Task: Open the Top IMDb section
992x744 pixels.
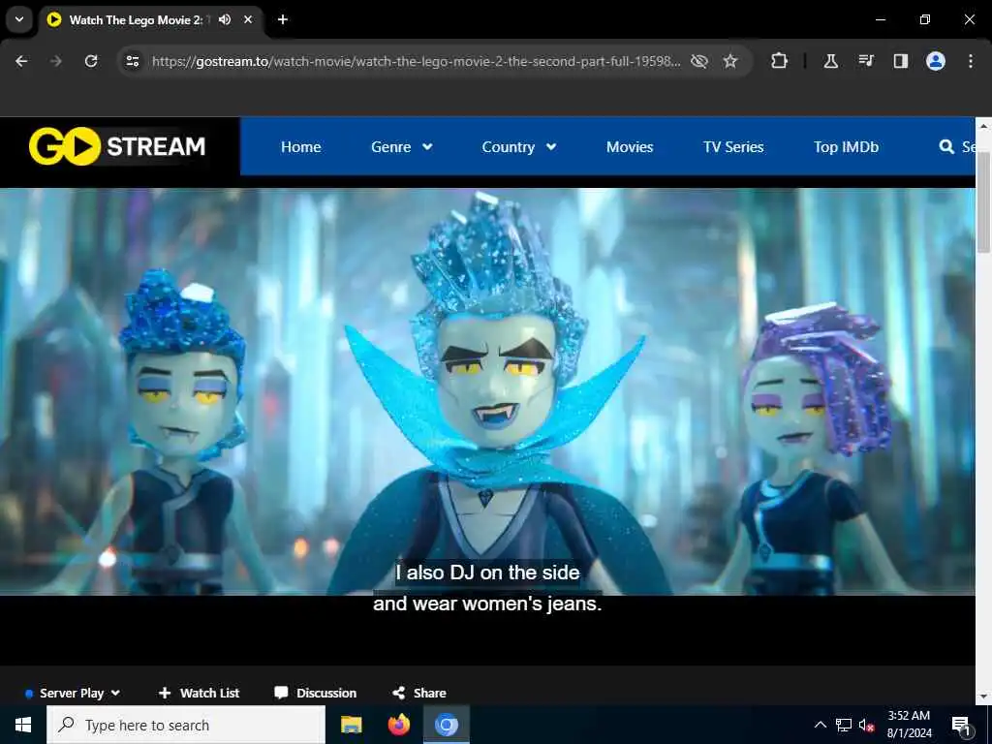Action: click(846, 147)
